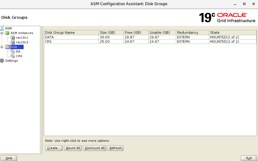Screen dimensions: 258x161
Task: Click the DA... disk group icon in tree
Action: coord(13,51)
